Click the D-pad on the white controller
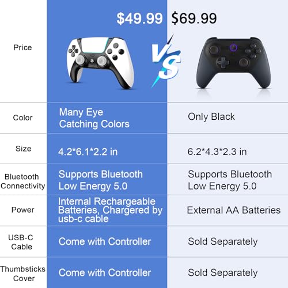This screenshot has width=288, height=288. [x=73, y=51]
